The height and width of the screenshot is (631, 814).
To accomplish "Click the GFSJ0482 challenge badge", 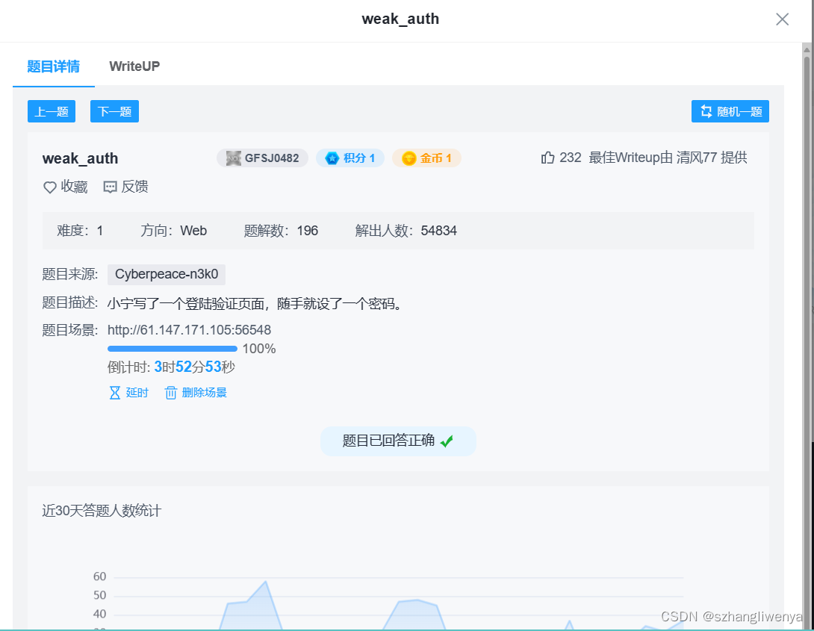I will (262, 158).
